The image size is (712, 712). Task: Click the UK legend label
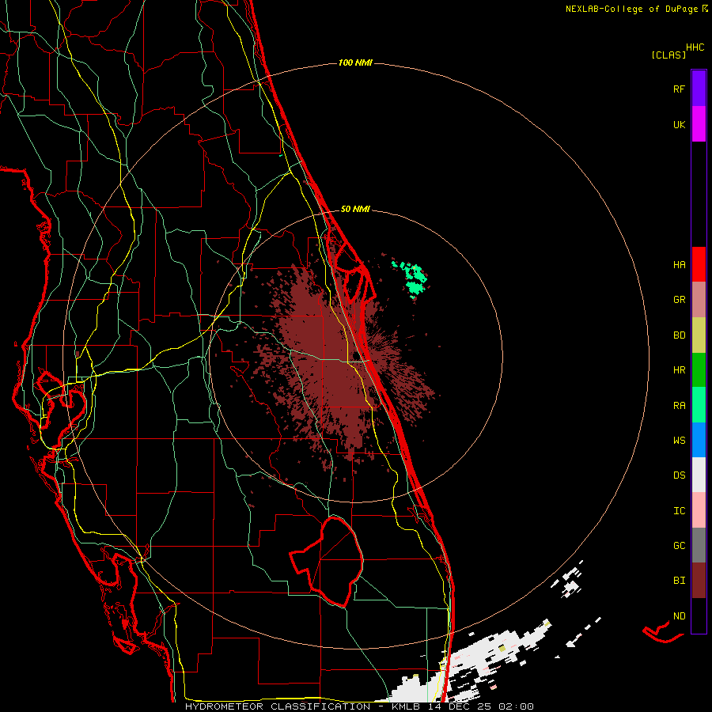coord(679,124)
